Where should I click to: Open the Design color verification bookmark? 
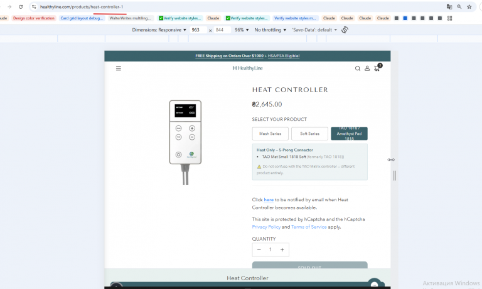click(34, 18)
